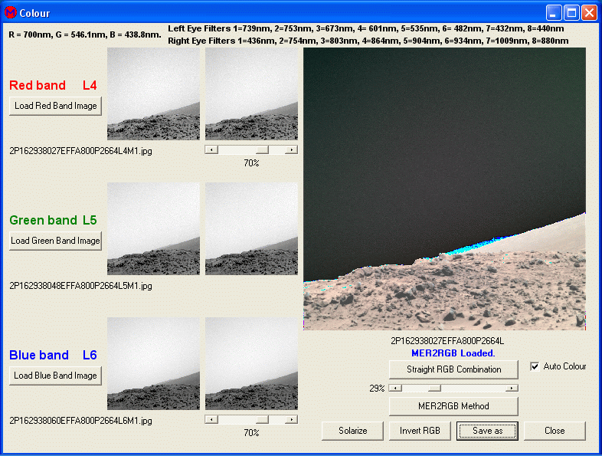Click the 70% value under red slider
The image size is (602, 456).
click(251, 163)
